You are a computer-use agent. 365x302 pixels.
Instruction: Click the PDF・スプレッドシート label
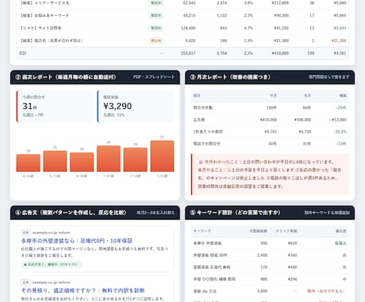coord(154,77)
